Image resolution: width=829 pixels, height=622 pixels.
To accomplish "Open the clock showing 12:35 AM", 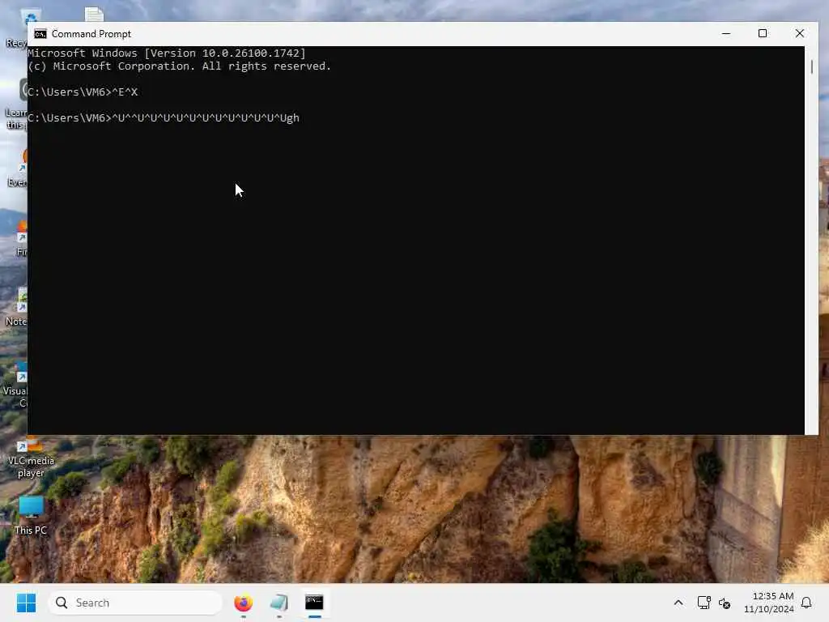I will 768,603.
